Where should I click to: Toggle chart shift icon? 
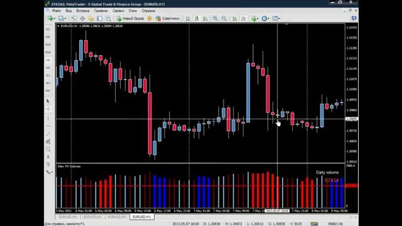coord(243,18)
